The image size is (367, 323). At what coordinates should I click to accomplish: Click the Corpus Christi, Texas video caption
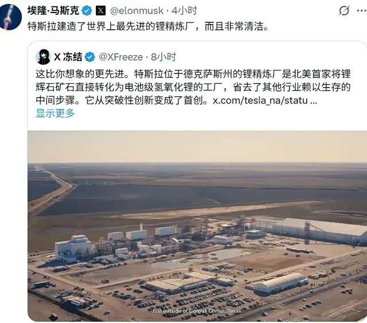pos(197,311)
